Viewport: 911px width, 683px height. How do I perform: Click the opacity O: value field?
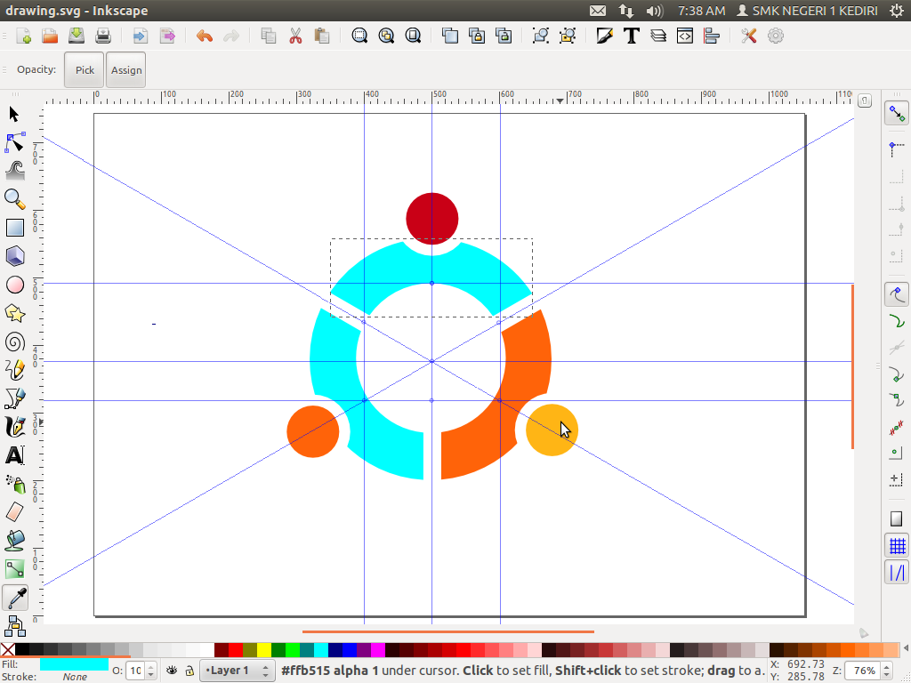135,671
